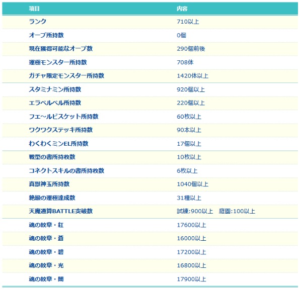The width and height of the screenshot is (302, 290).
Task: Select 戦型の書所持枚数 label
Action: coord(52,157)
